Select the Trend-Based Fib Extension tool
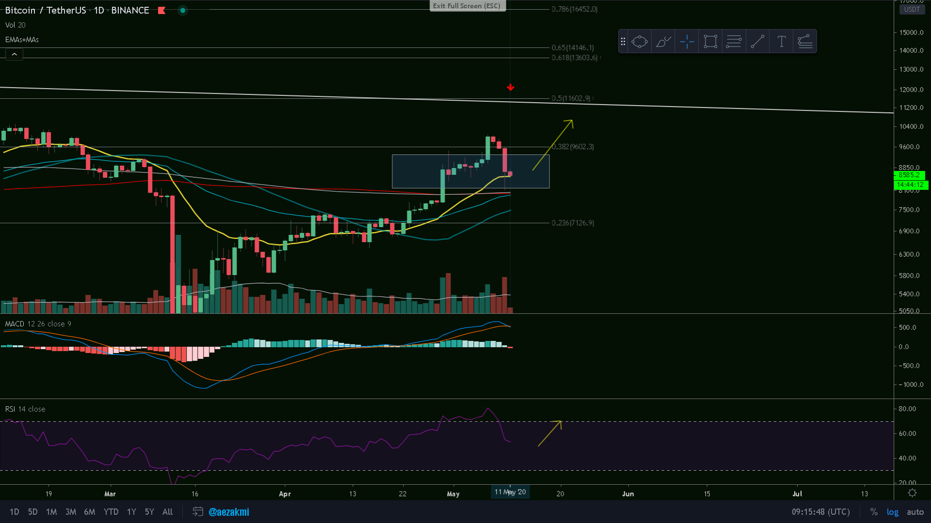The image size is (931, 523). tap(805, 42)
